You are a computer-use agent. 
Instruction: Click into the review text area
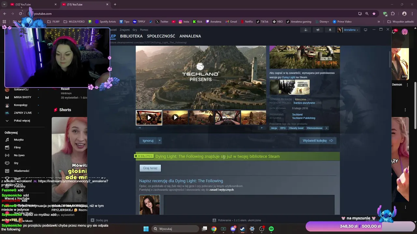(x=249, y=205)
